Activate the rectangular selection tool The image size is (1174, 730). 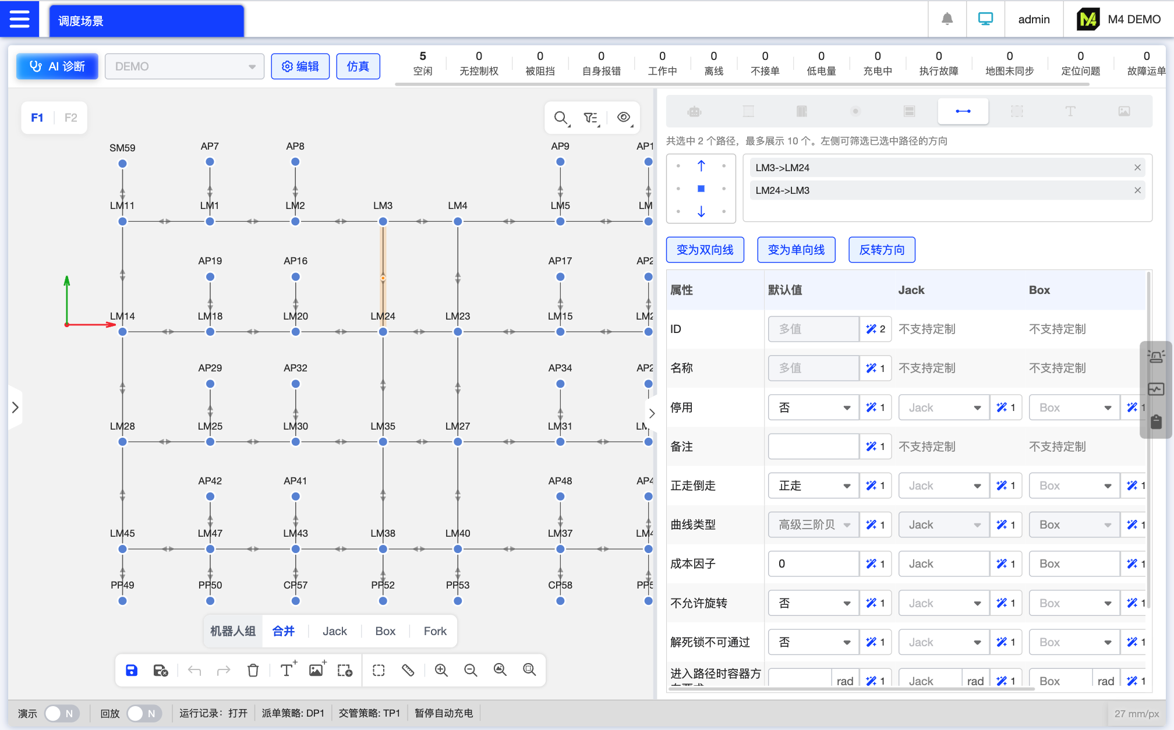coord(379,670)
